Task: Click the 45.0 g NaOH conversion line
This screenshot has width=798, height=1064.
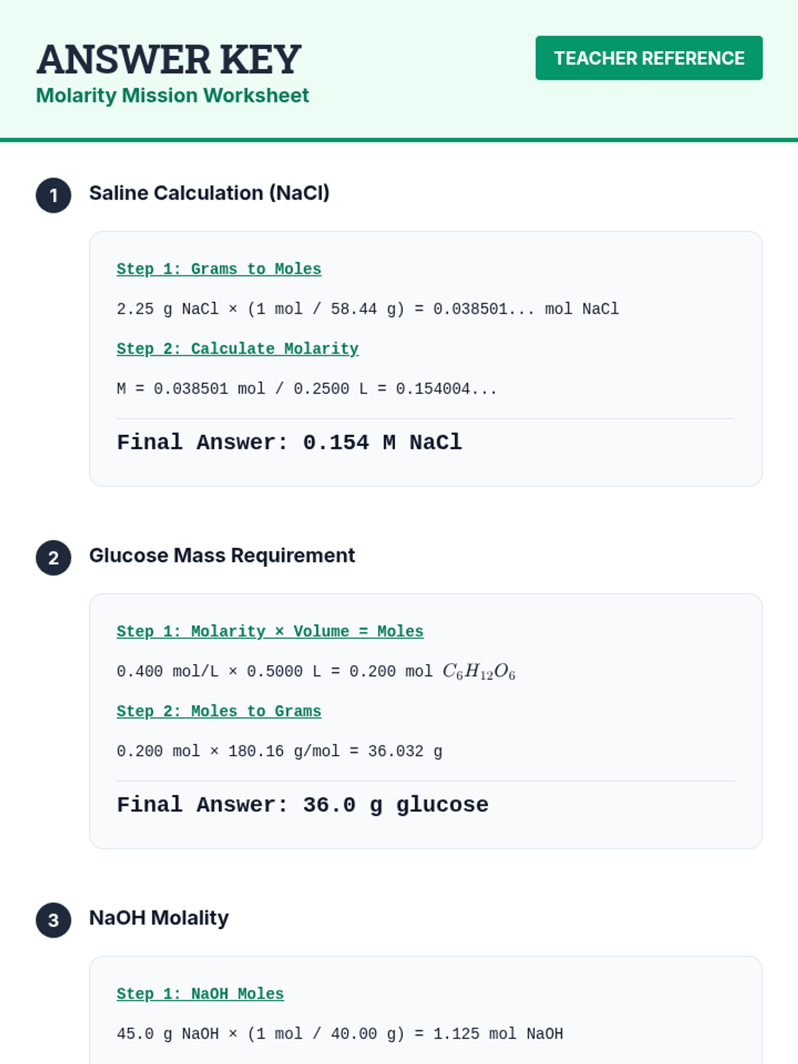Action: (x=340, y=1034)
